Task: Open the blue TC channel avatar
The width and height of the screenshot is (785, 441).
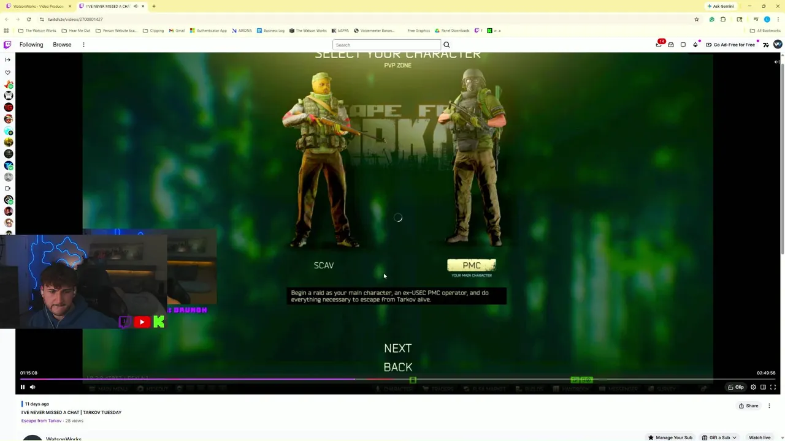Action: pos(9,165)
